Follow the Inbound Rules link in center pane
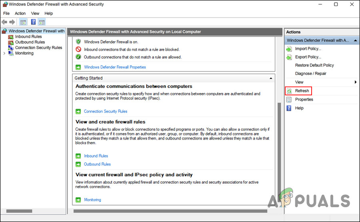The image size is (360, 222). click(x=96, y=156)
